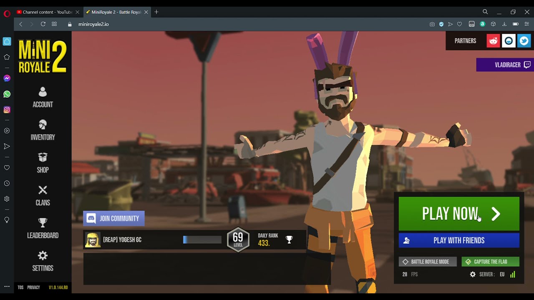Open the Clans crossed swords icon
The image size is (534, 300).
(43, 190)
